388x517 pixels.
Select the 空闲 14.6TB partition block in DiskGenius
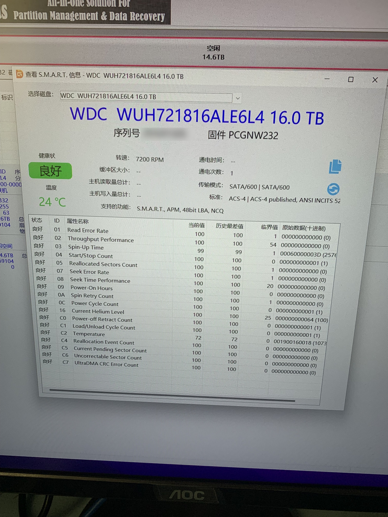(x=213, y=52)
